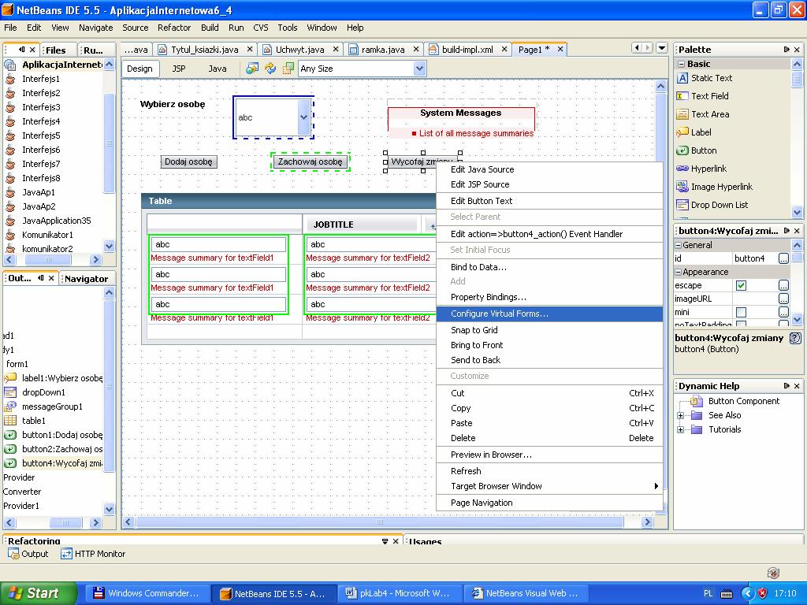This screenshot has width=807, height=605.
Task: Open the ellipsis editor for imageURL
Action: coord(783,299)
